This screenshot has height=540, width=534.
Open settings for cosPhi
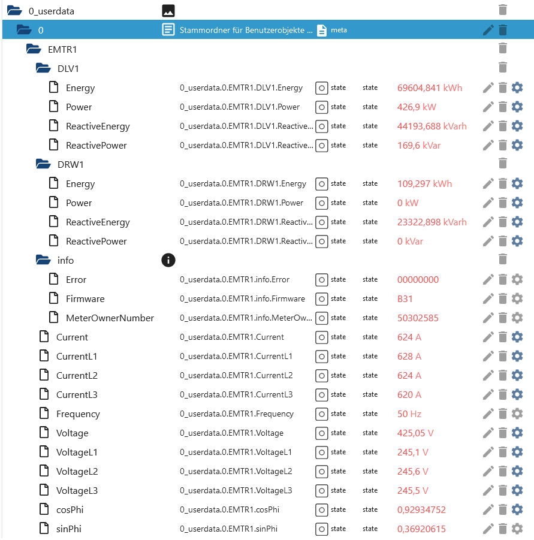[517, 509]
